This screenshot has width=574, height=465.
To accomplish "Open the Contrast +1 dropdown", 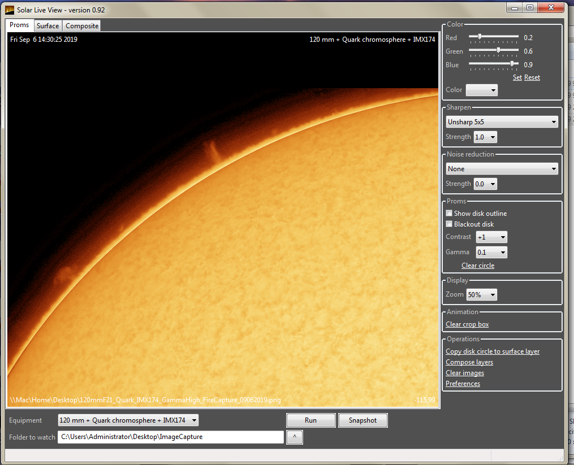I will click(x=491, y=237).
